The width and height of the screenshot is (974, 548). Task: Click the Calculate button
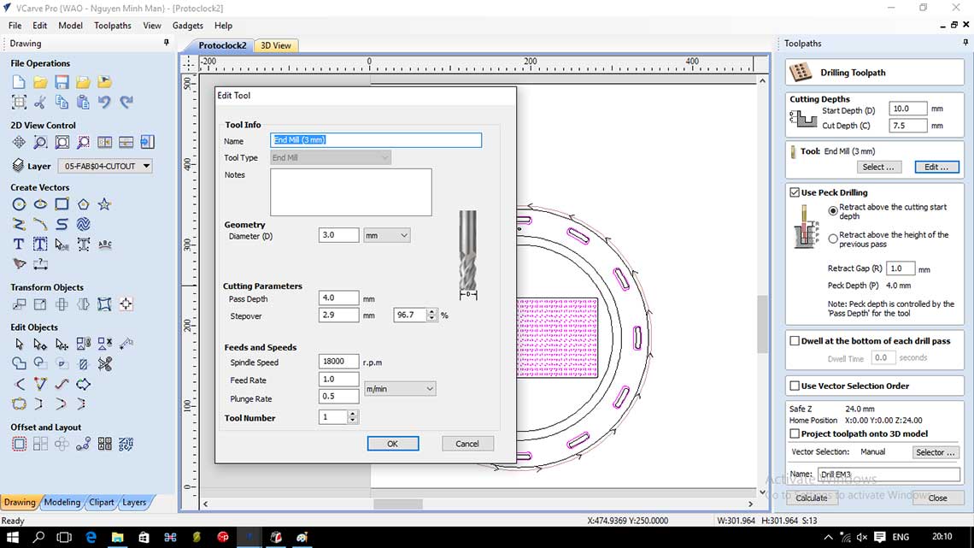pyautogui.click(x=812, y=498)
